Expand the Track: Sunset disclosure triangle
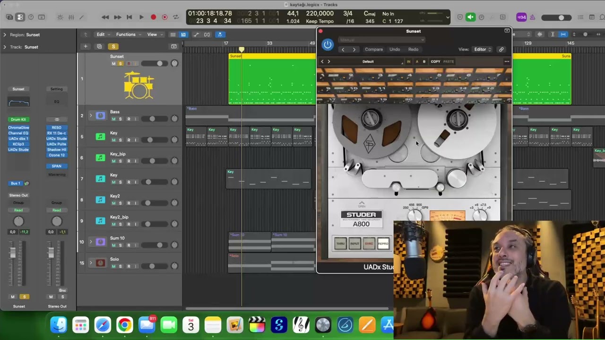The width and height of the screenshot is (605, 340). (5, 47)
